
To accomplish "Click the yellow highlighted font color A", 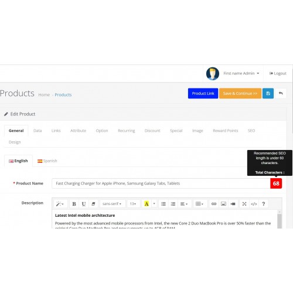I will (146, 204).
